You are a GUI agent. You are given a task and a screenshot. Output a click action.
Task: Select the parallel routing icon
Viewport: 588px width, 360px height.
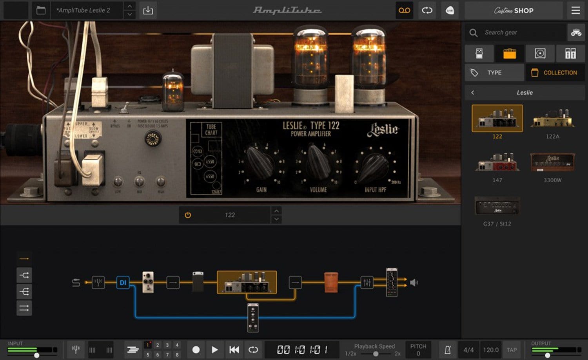click(24, 308)
